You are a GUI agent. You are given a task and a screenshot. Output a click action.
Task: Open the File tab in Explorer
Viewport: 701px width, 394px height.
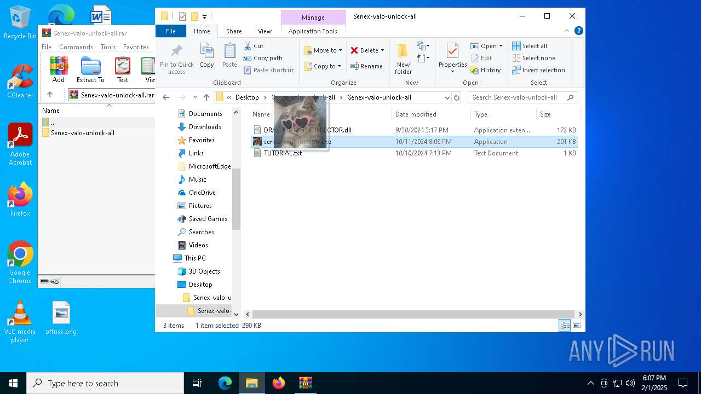click(x=171, y=31)
